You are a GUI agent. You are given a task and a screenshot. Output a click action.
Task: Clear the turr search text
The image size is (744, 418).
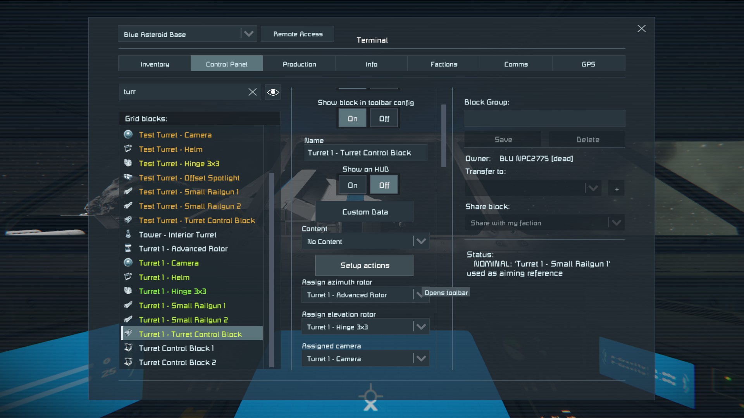252,92
